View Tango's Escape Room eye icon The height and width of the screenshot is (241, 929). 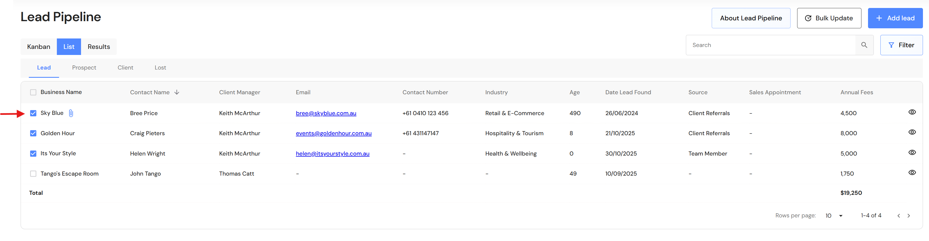912,173
